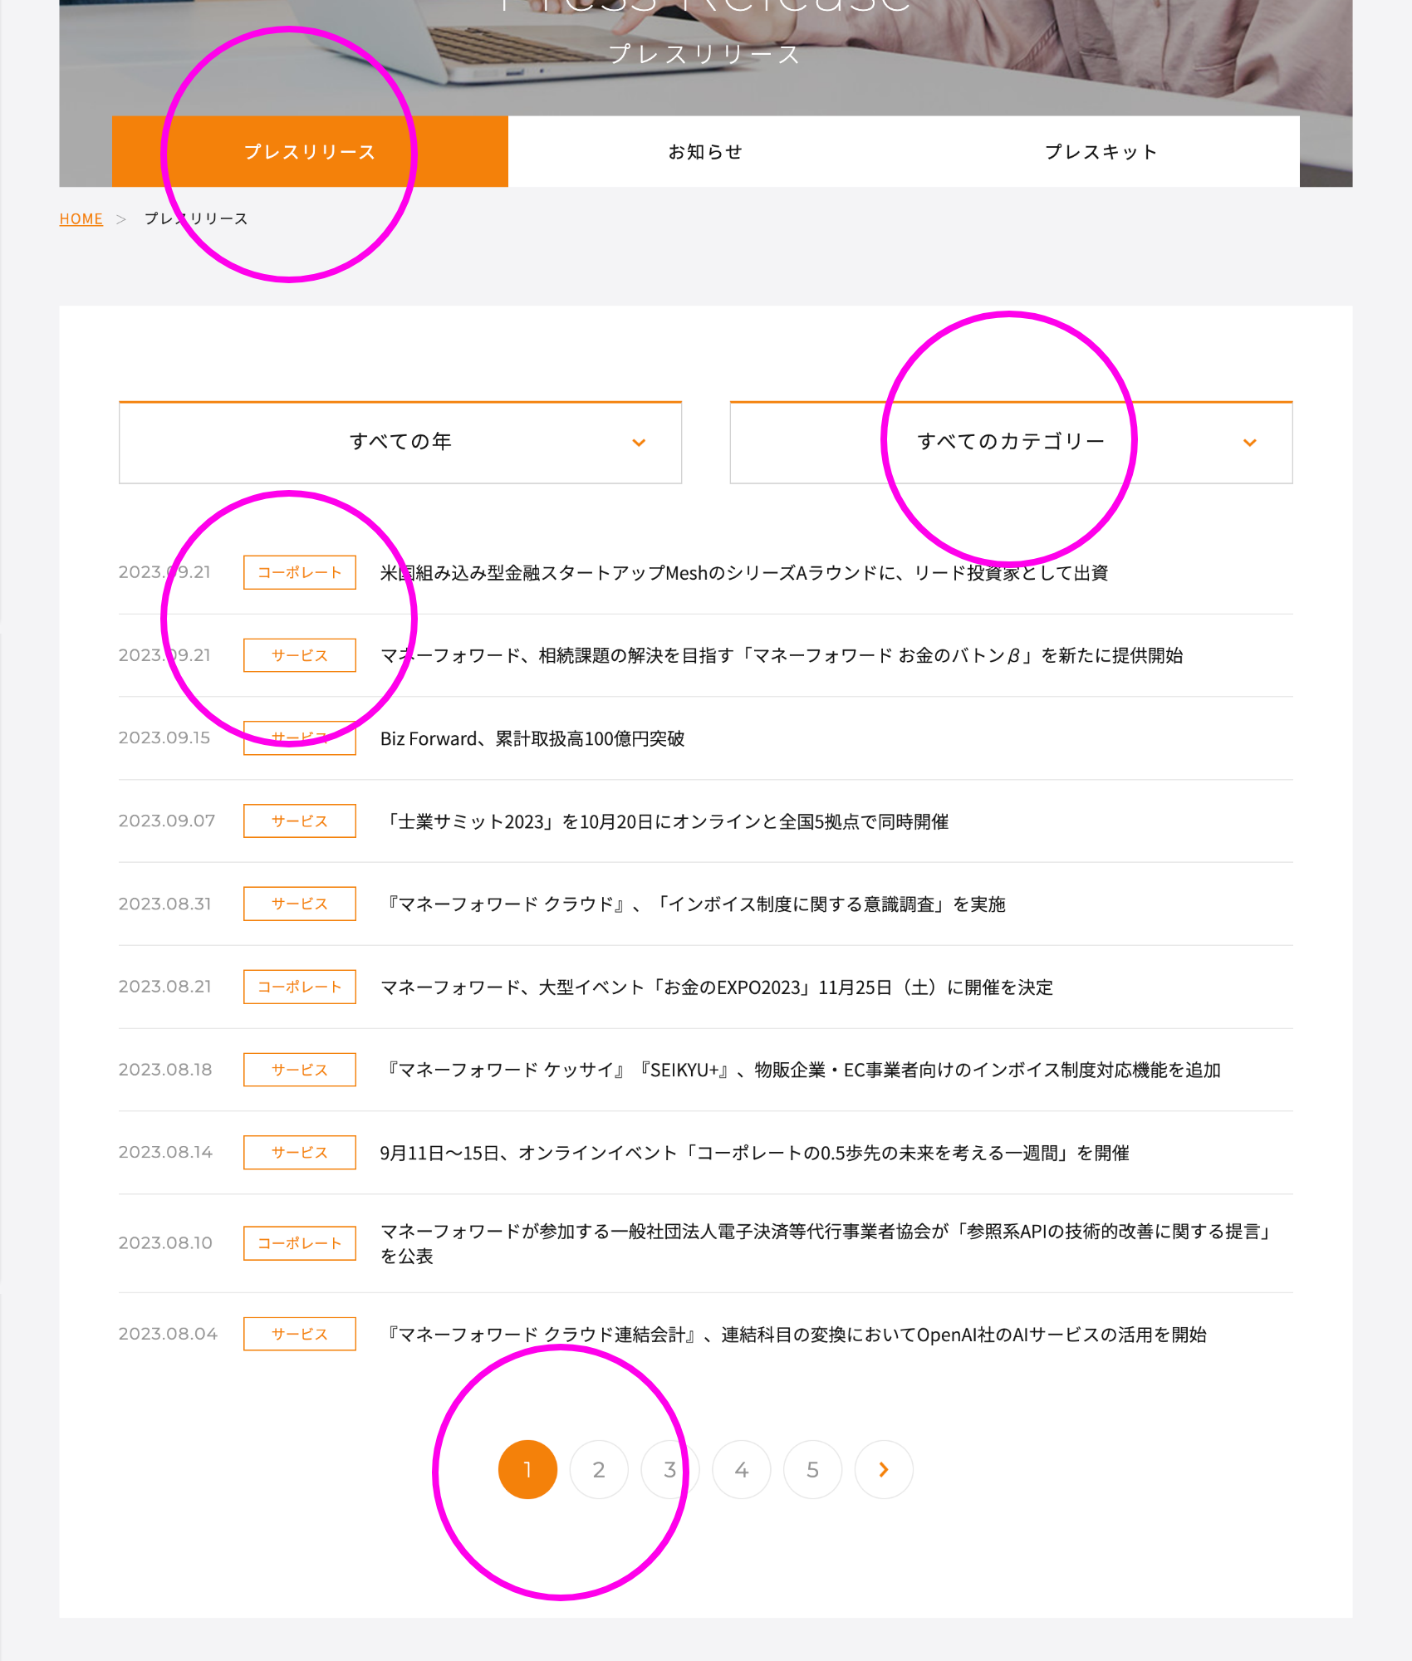Open the 参照系API技術的改善に関する提言 article
The image size is (1412, 1661).
tap(827, 1243)
